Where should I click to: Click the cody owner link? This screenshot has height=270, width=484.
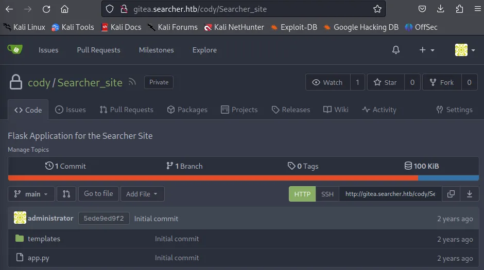coord(39,83)
